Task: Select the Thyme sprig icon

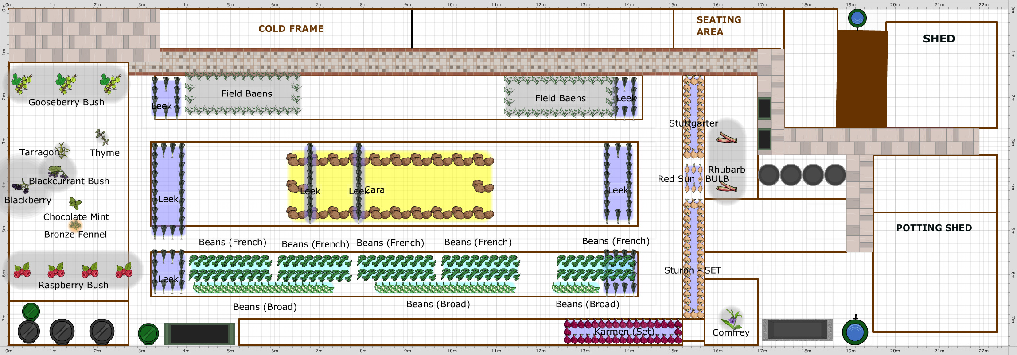Action: 102,137
